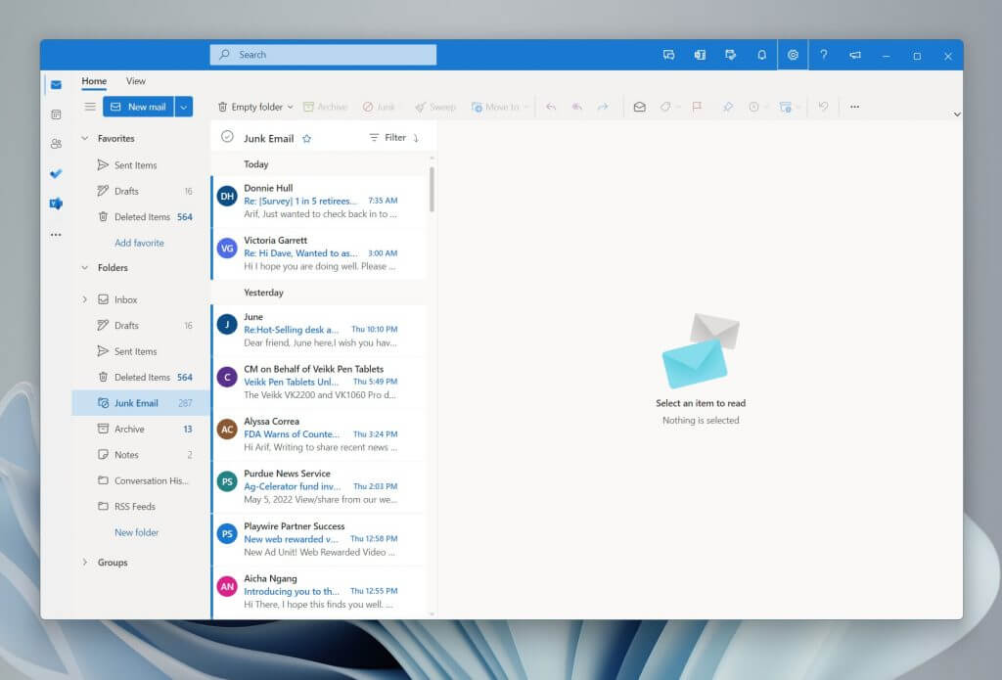Open the email from Aicha Ngang
The height and width of the screenshot is (680, 1002).
tap(319, 592)
